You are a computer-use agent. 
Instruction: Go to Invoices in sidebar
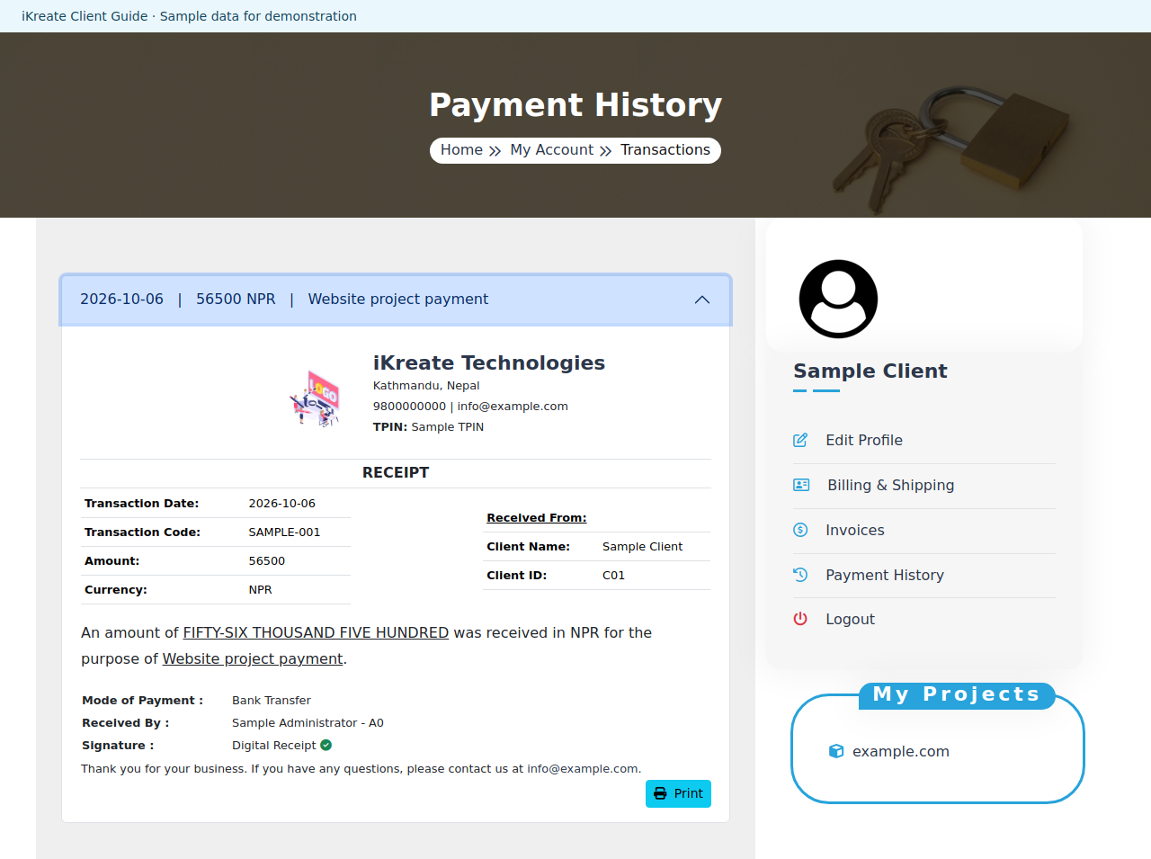(x=855, y=530)
